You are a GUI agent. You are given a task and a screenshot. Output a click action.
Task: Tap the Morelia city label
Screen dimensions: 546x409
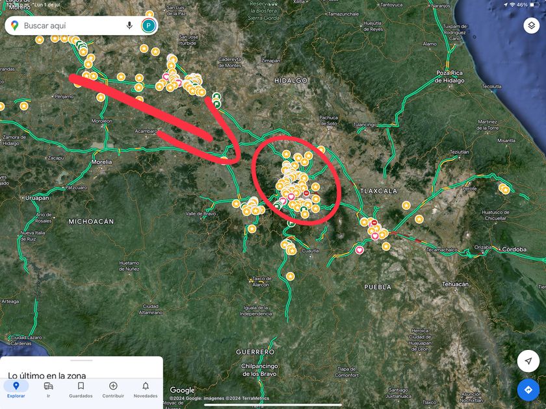[101, 162]
